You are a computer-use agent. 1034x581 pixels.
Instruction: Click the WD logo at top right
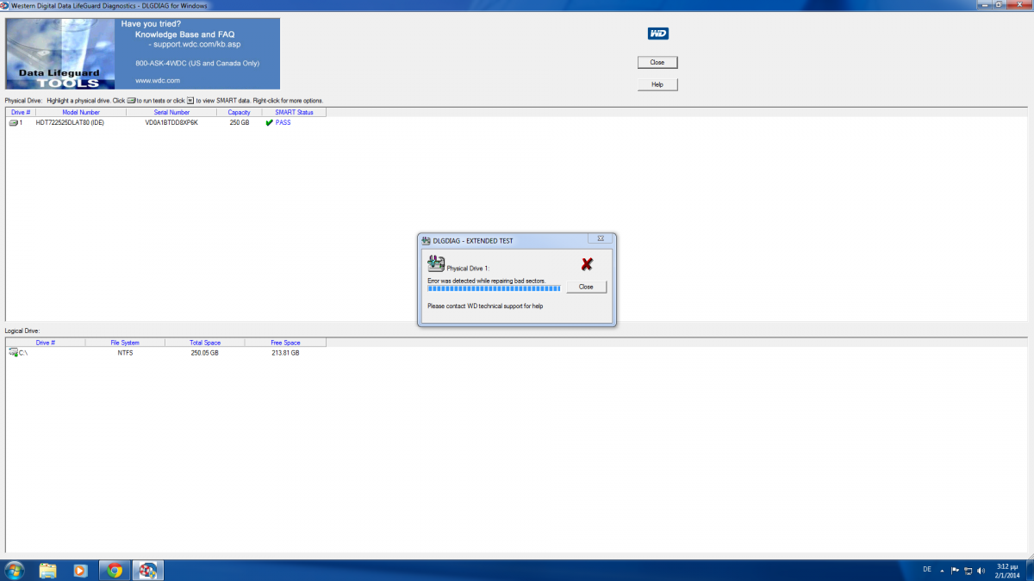click(658, 34)
